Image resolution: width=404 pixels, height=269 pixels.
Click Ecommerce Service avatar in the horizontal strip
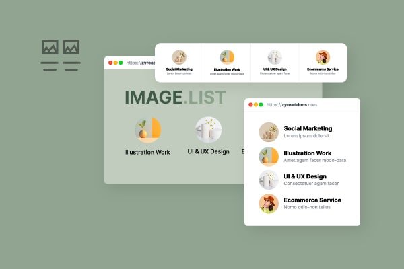[323, 57]
